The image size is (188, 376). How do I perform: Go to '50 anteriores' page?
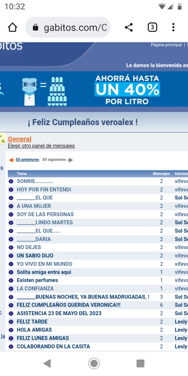click(x=27, y=160)
